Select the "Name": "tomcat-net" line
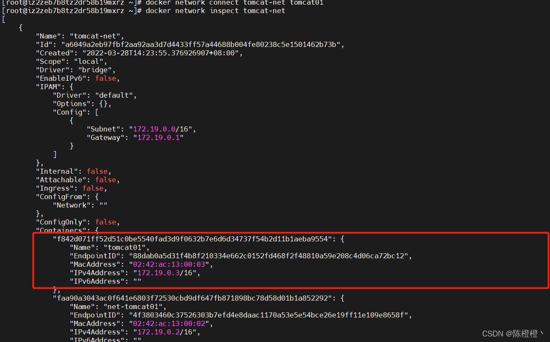 80,36
